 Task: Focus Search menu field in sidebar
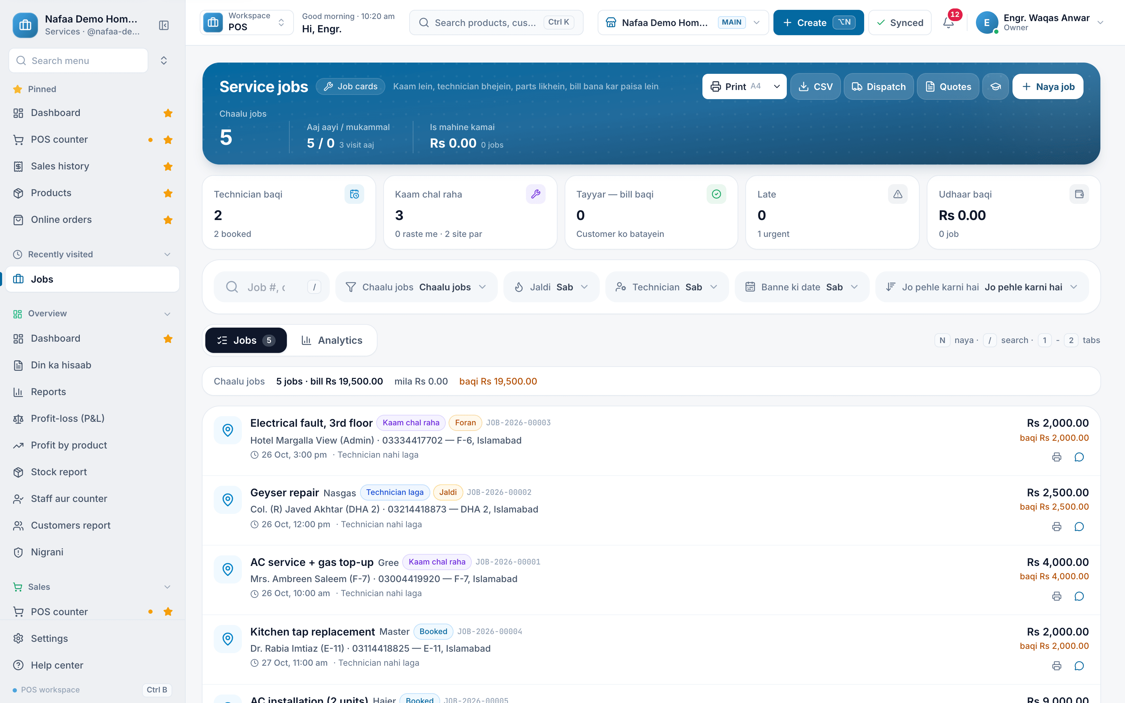coord(78,60)
